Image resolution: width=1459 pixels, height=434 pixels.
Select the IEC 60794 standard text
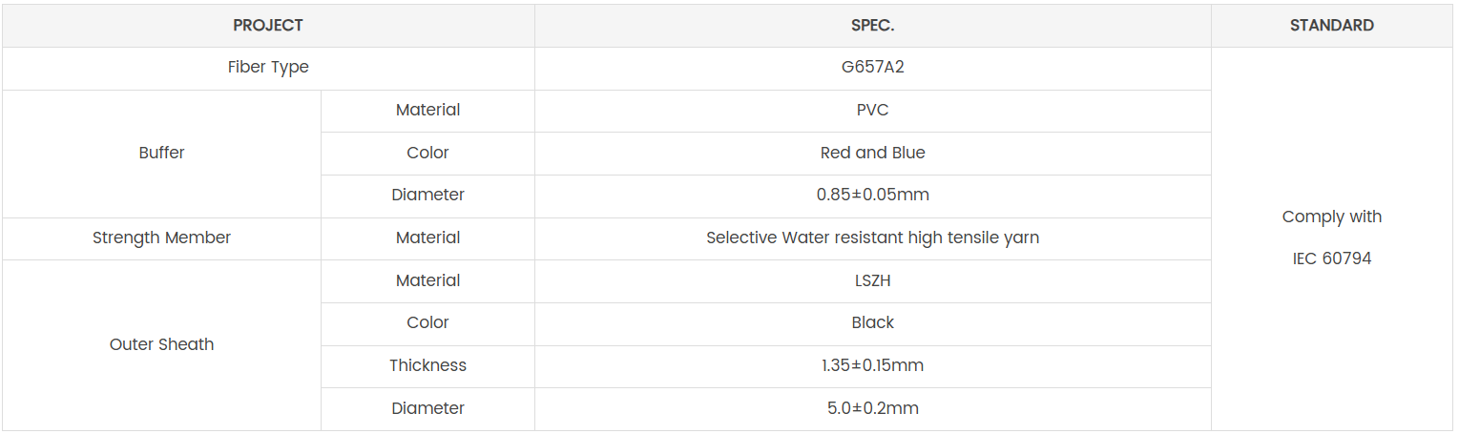[x=1331, y=258]
